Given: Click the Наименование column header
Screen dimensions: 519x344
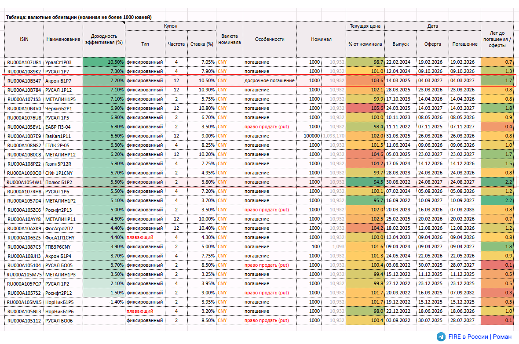Looking at the screenshot, I should (x=63, y=39).
